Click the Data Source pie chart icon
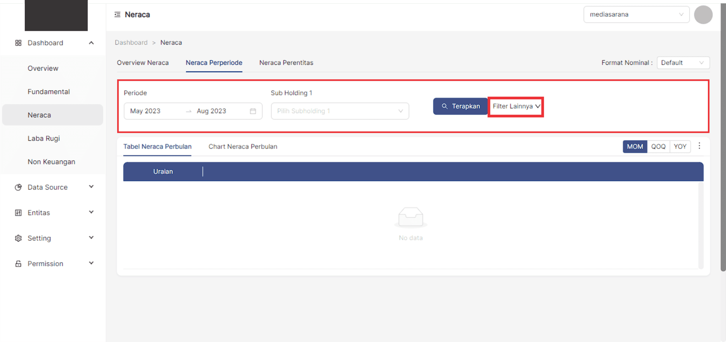 click(18, 187)
